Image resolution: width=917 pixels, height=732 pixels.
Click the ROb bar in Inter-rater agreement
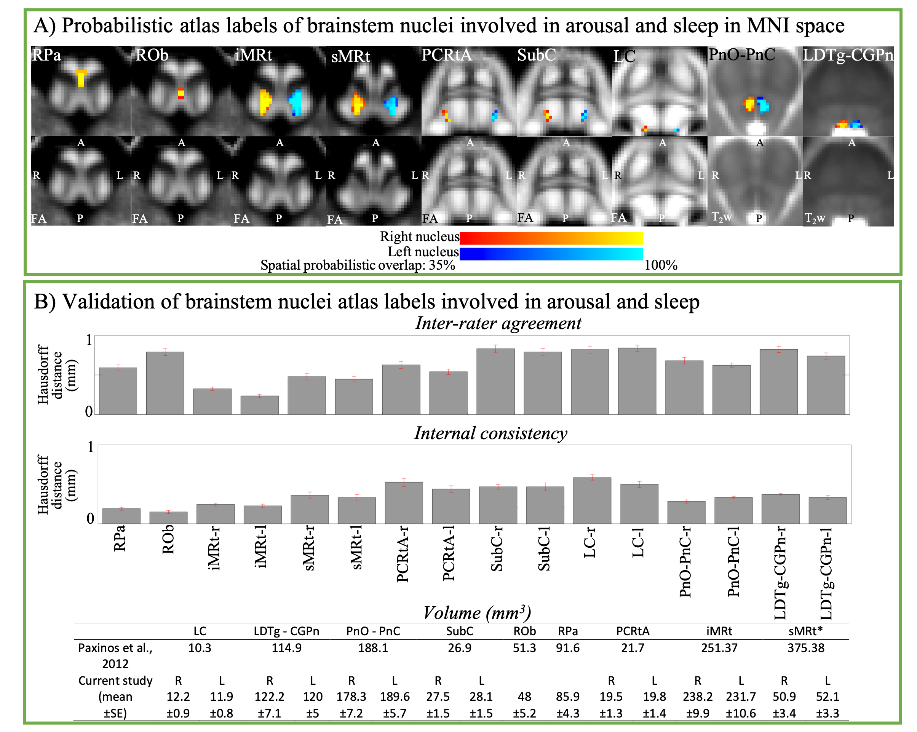point(165,383)
